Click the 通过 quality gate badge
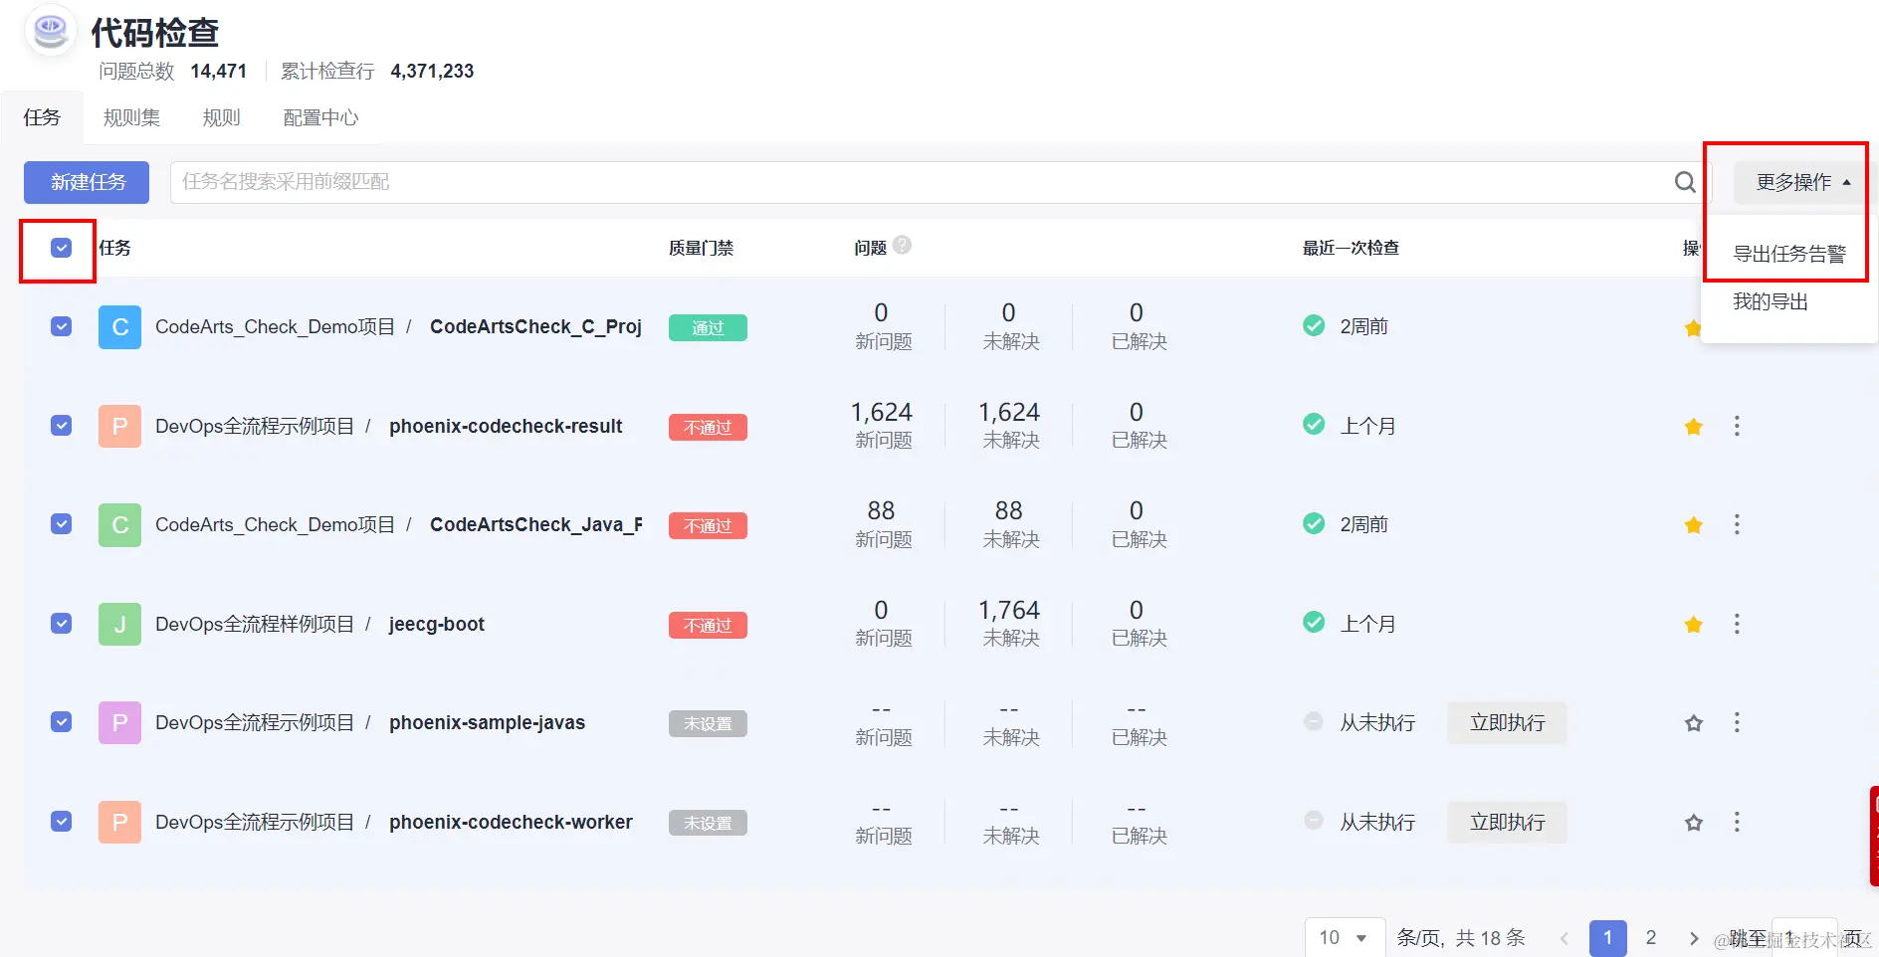Viewport: 1879px width, 957px height. [708, 327]
